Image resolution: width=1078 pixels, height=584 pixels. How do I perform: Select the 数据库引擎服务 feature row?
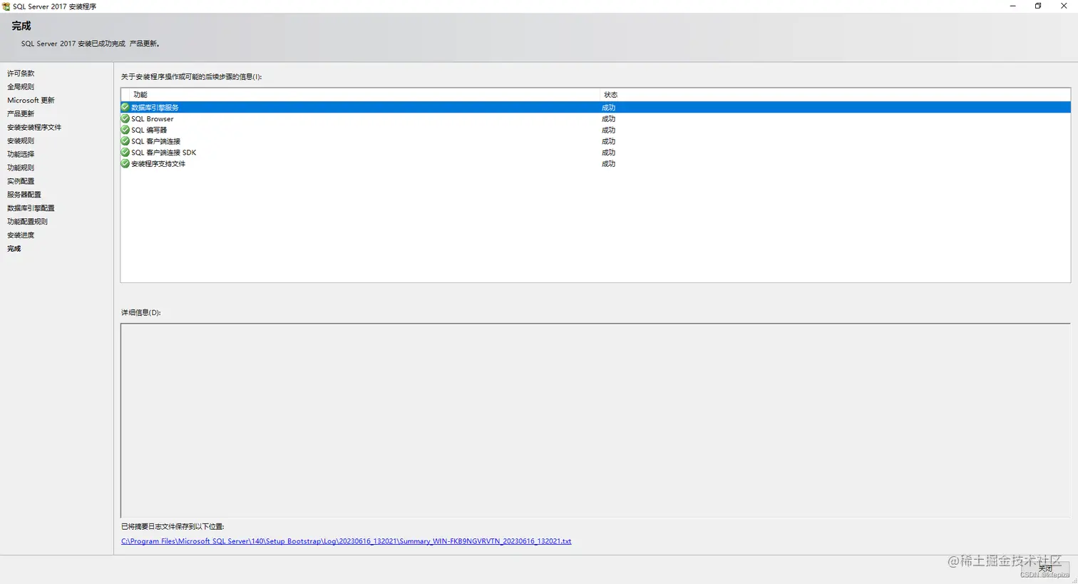pos(595,107)
